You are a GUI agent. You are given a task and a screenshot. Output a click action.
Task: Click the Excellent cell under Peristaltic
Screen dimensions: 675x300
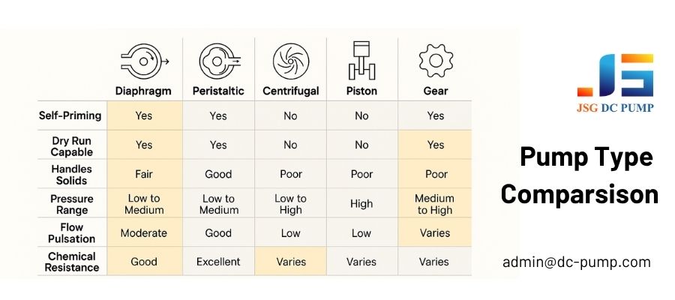(x=219, y=262)
